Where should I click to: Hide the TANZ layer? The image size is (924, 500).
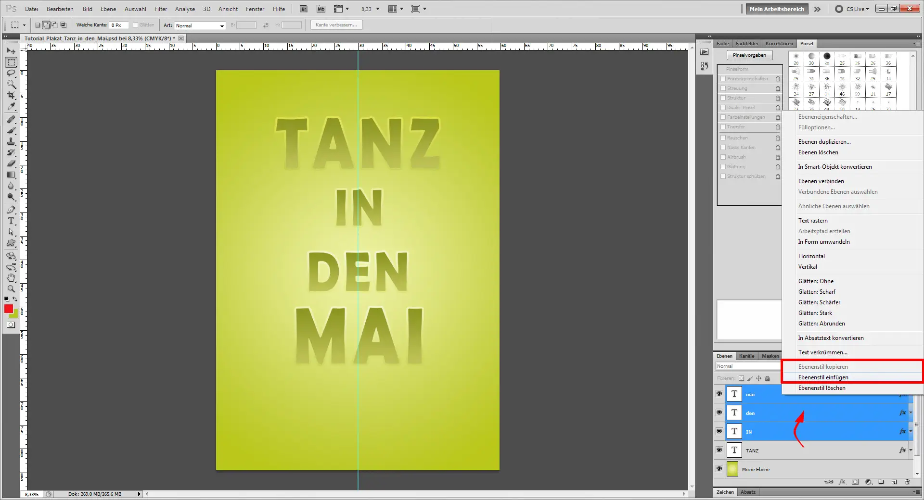tap(719, 450)
